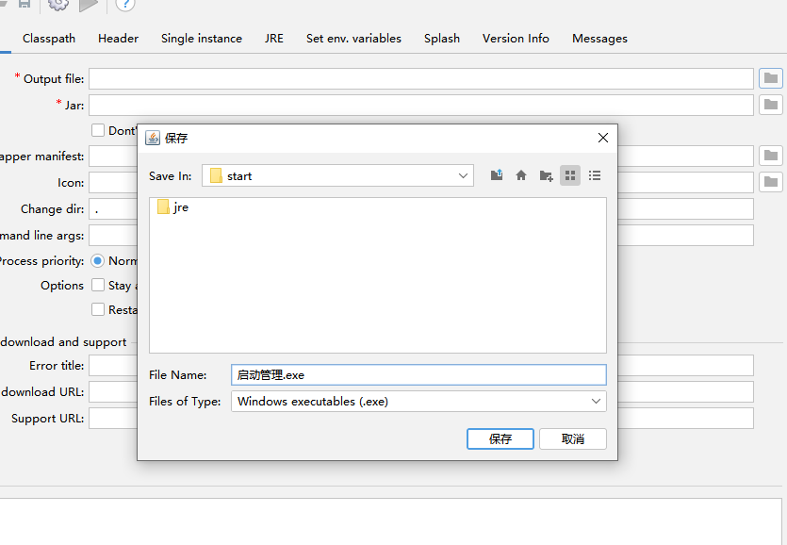Open the Files of Type dropdown
787x545 pixels.
(418, 402)
